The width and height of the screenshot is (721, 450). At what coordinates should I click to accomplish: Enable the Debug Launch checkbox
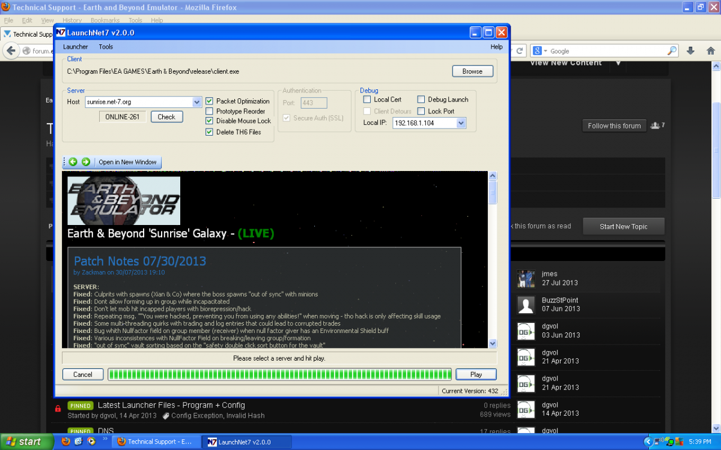pos(421,100)
